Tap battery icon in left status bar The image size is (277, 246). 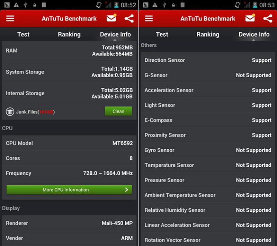click(116, 5)
